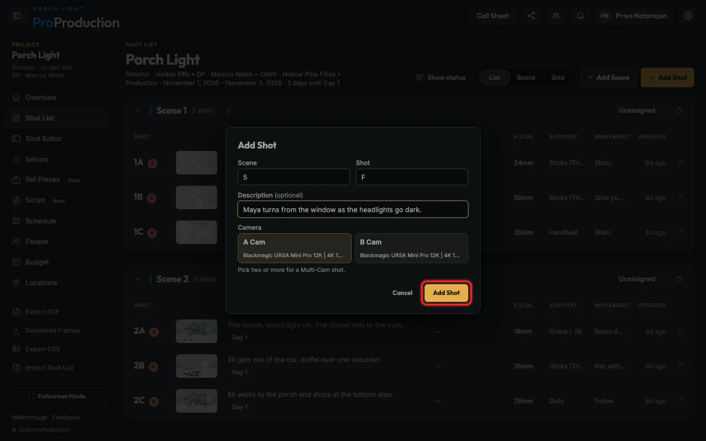This screenshot has width=706, height=441.
Task: Click the trash icon on row 2A
Action: [681, 331]
